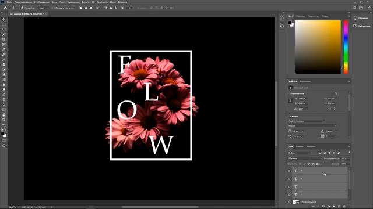Add layer mask icon in Layers panel
This screenshot has height=209, width=373.
tap(323, 207)
